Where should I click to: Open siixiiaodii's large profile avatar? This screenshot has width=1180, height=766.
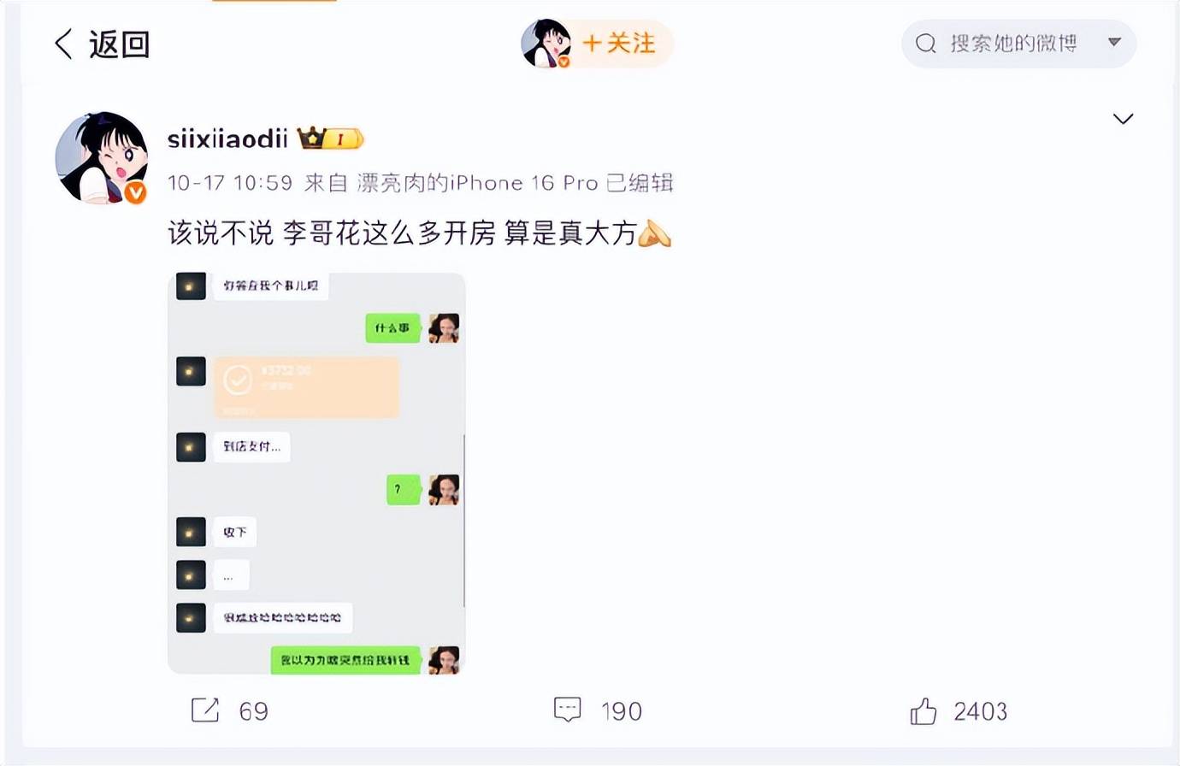tap(101, 157)
